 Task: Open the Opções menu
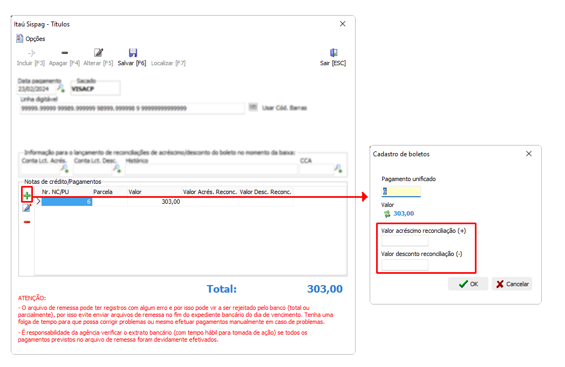click(31, 38)
